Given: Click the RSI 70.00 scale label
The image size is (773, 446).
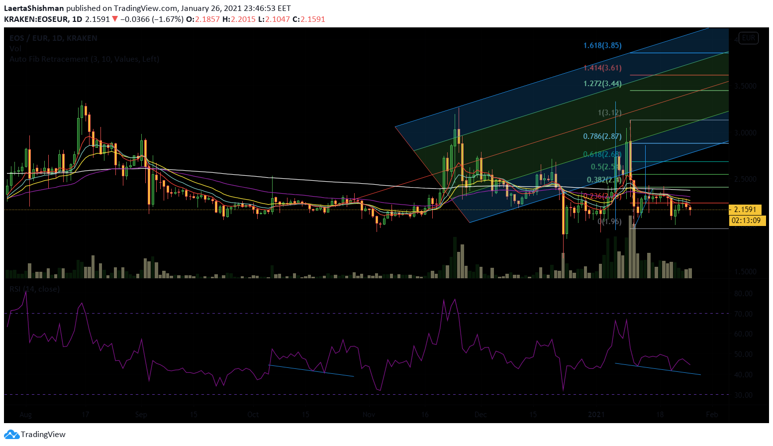Looking at the screenshot, I should coord(743,314).
